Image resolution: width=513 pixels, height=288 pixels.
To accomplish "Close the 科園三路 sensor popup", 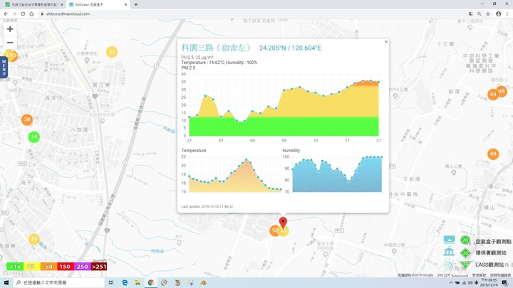I will pos(386,42).
